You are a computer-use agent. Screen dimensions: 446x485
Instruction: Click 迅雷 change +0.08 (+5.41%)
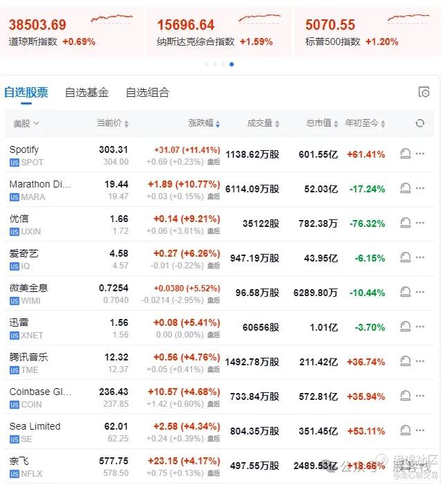[187, 322]
